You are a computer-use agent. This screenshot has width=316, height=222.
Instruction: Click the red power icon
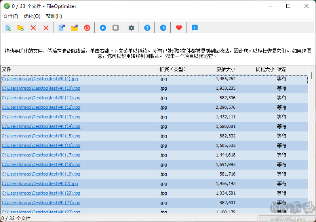click(87, 28)
